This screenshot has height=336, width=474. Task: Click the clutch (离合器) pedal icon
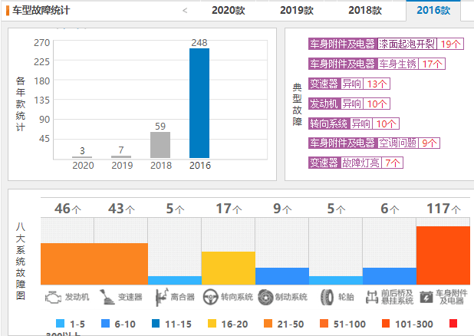(x=160, y=296)
